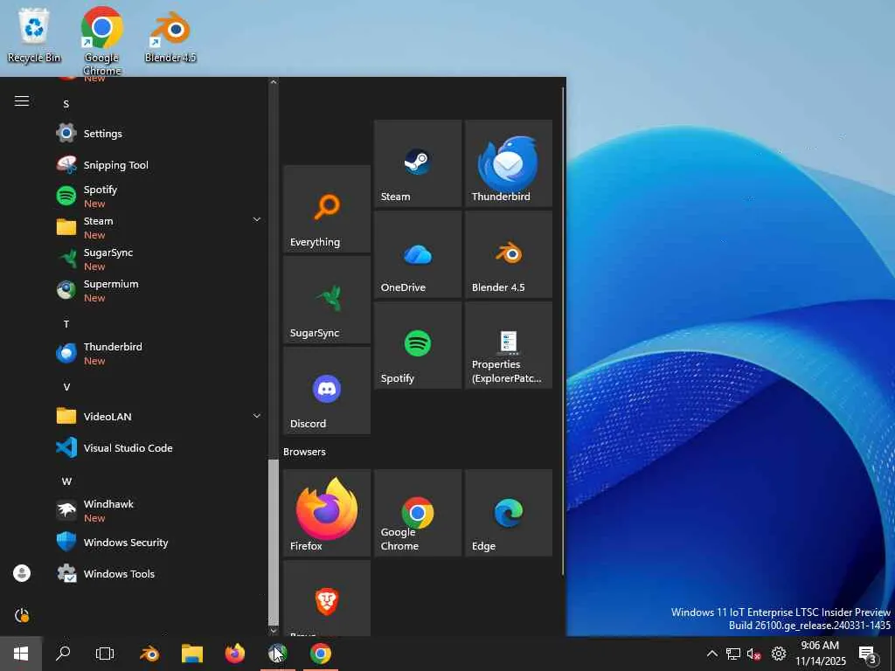Screen dimensions: 895x671
Task: Open Windows Security
Action: 160,542
